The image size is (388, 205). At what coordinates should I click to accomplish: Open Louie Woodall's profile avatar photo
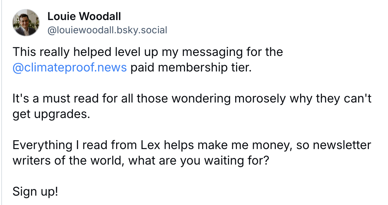click(26, 23)
